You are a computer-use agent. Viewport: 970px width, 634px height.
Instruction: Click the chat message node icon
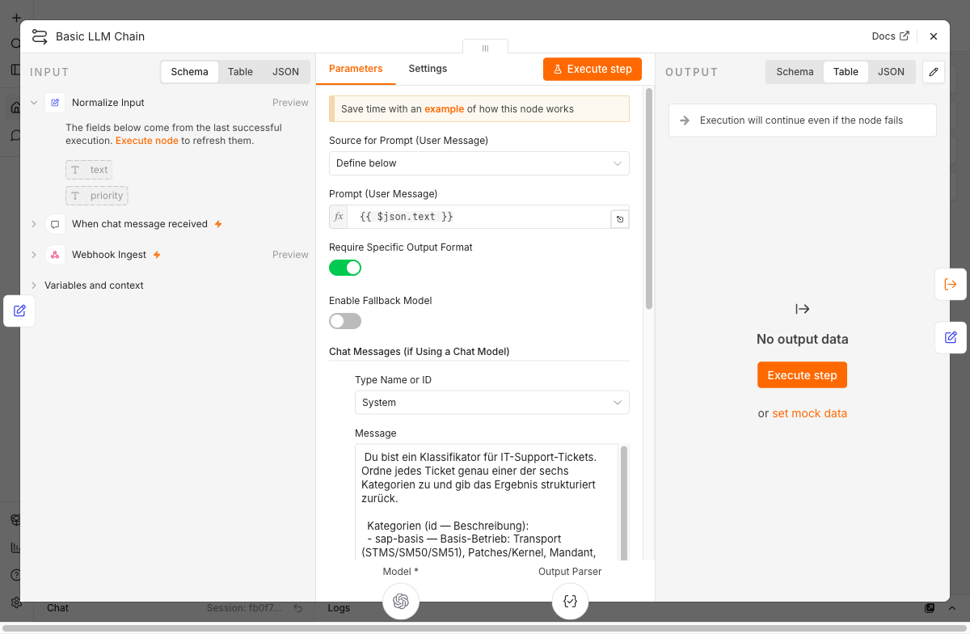[x=55, y=224]
